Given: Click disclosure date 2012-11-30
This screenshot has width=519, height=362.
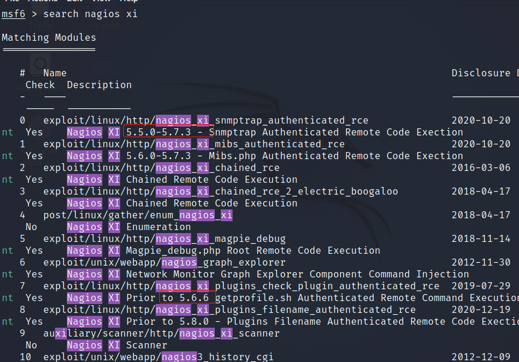Looking at the screenshot, I should click(x=481, y=263).
